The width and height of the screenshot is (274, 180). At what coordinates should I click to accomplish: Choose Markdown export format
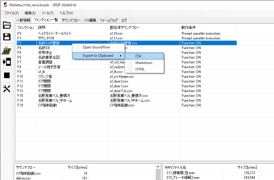(x=144, y=63)
